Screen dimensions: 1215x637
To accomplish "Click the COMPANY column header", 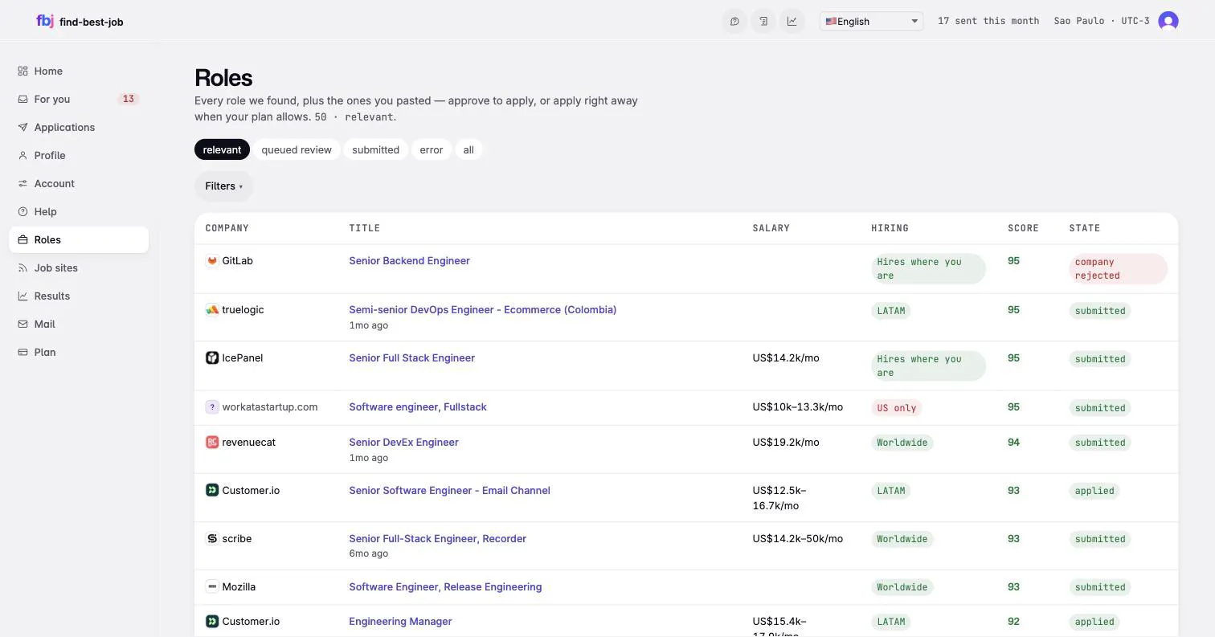I will 227,229.
